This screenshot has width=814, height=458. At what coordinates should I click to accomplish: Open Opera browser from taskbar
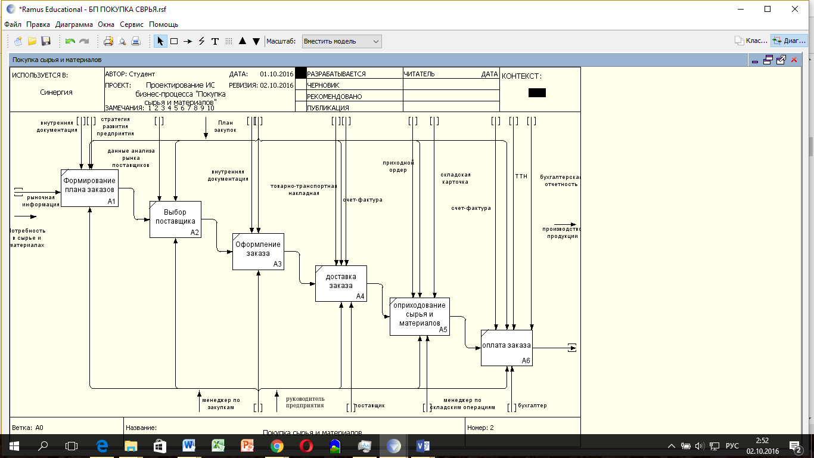click(x=306, y=445)
